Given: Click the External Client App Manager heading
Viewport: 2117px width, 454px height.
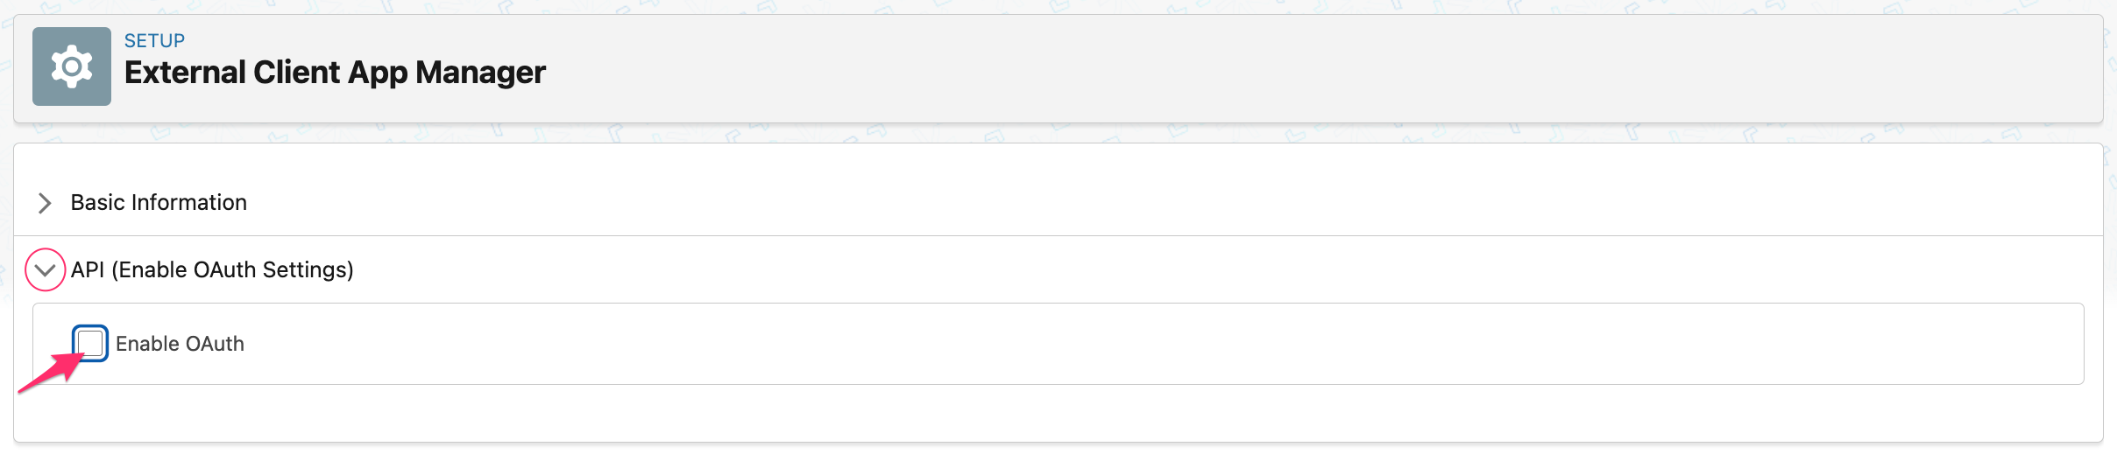Looking at the screenshot, I should pyautogui.click(x=335, y=73).
